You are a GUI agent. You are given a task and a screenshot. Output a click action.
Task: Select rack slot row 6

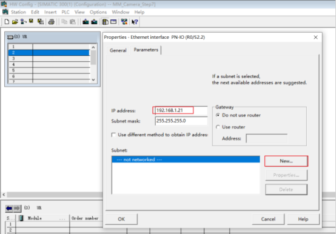49,76
